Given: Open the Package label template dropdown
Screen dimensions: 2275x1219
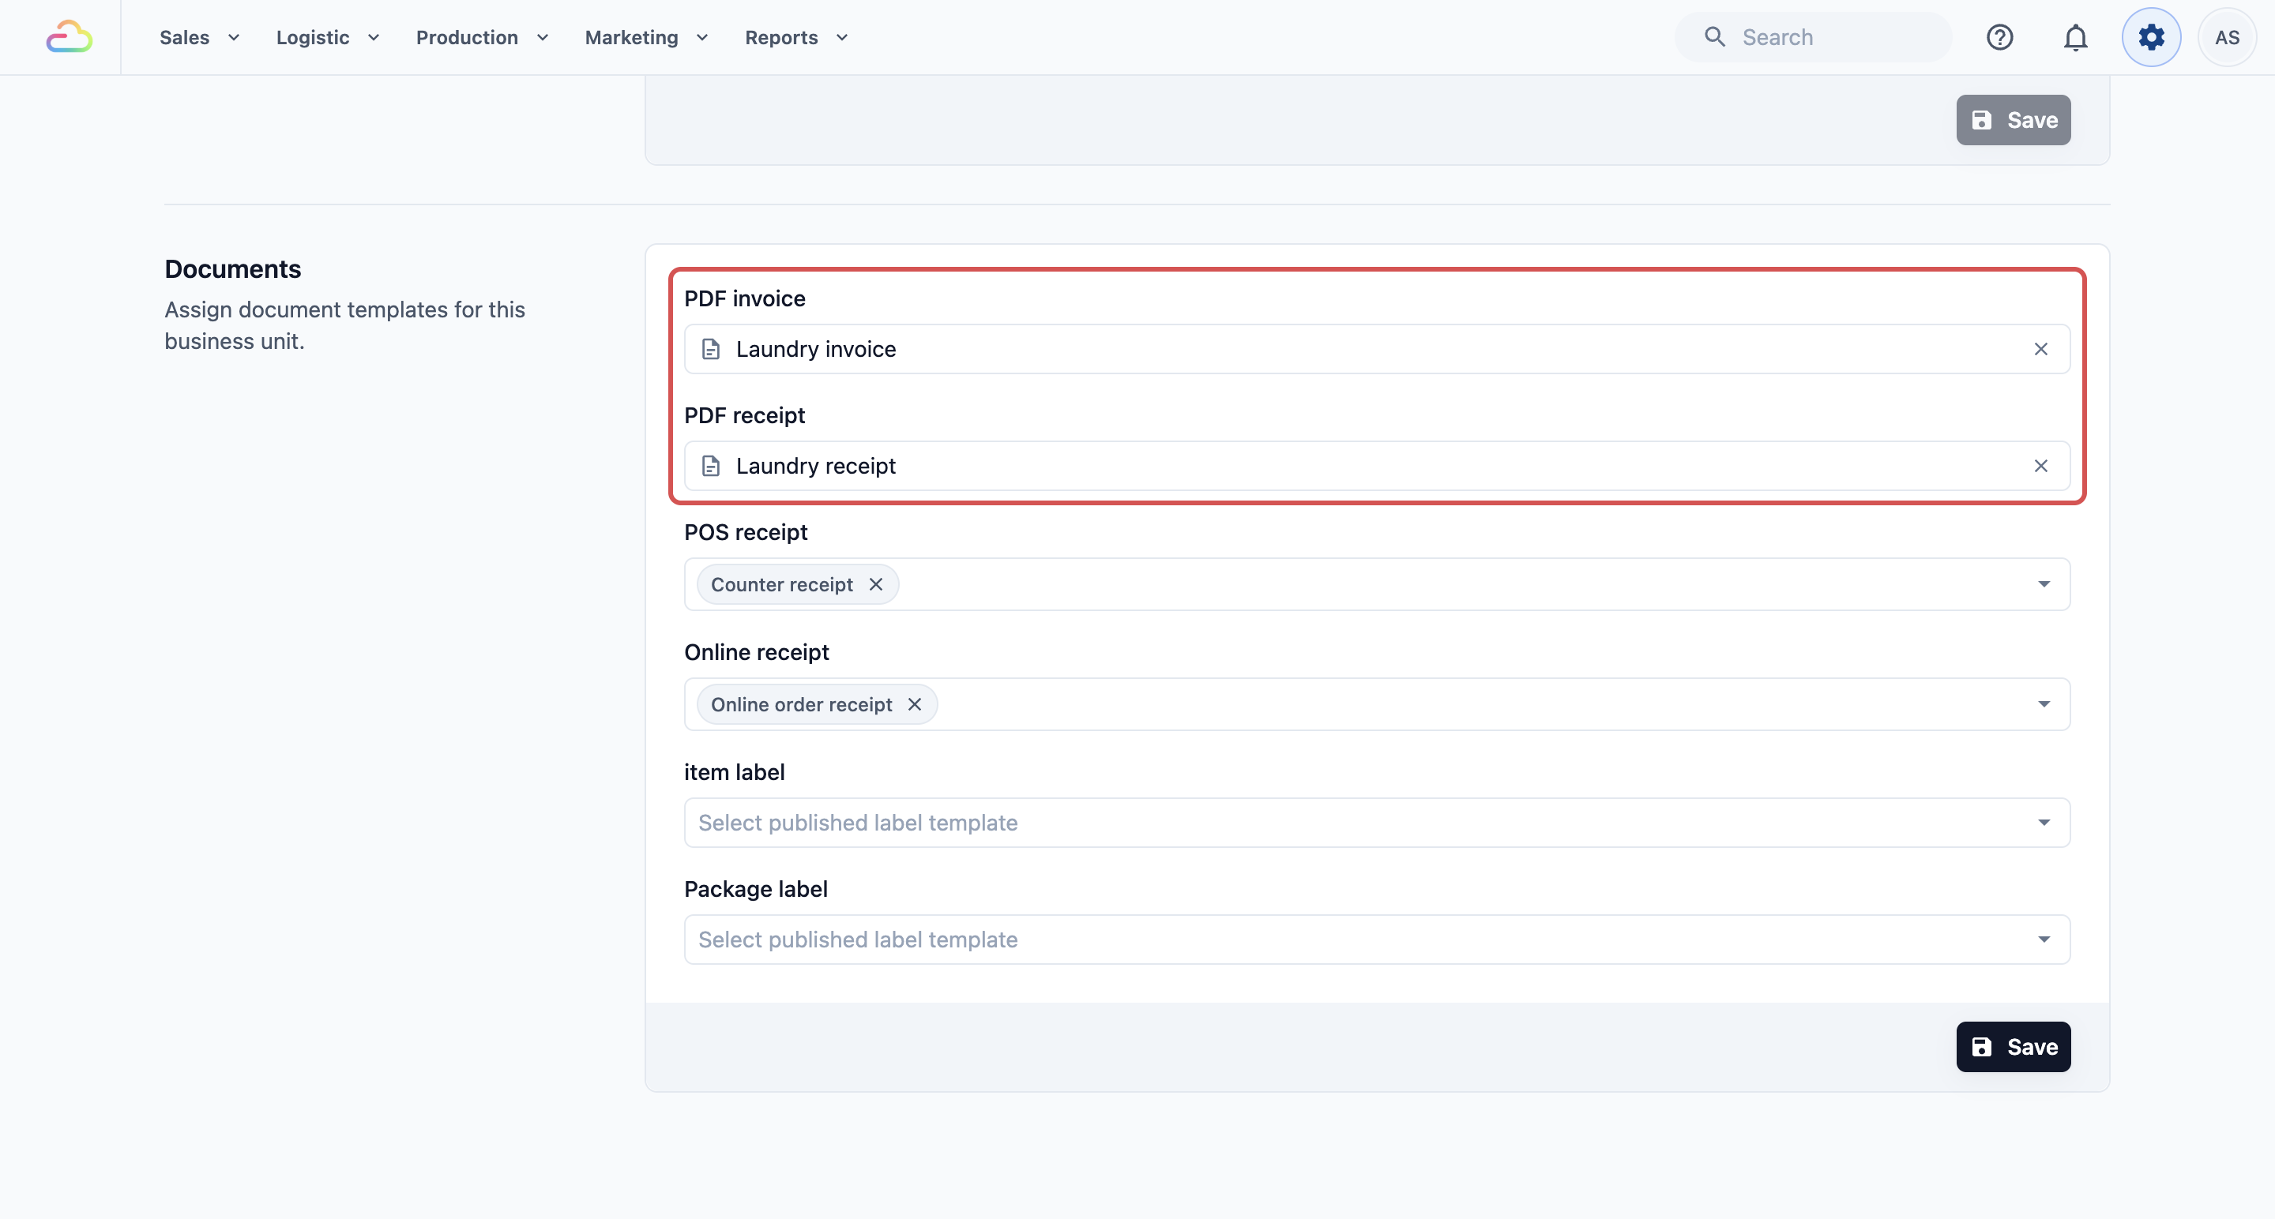Looking at the screenshot, I should (x=1377, y=940).
